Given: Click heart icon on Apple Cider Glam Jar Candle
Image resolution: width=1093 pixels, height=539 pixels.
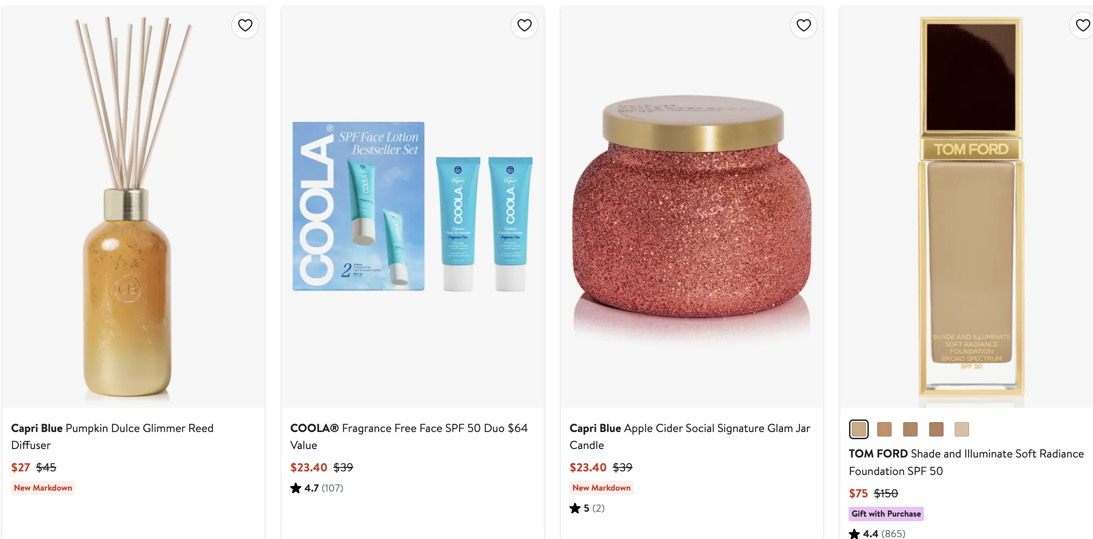Looking at the screenshot, I should [x=803, y=26].
